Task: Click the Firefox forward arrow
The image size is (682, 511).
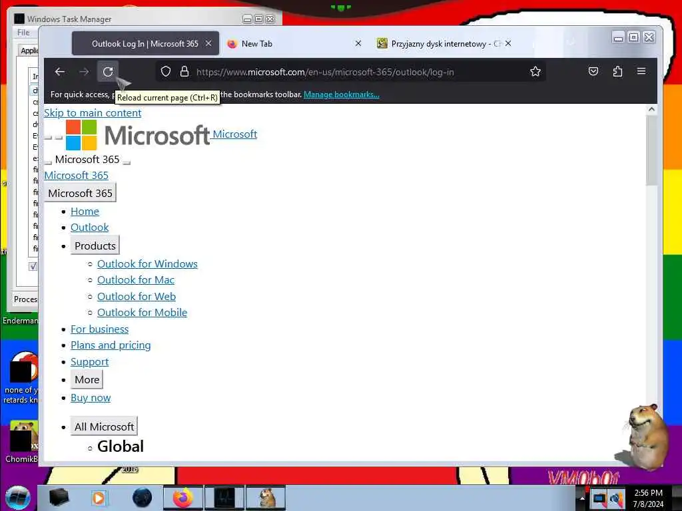Action: click(84, 72)
